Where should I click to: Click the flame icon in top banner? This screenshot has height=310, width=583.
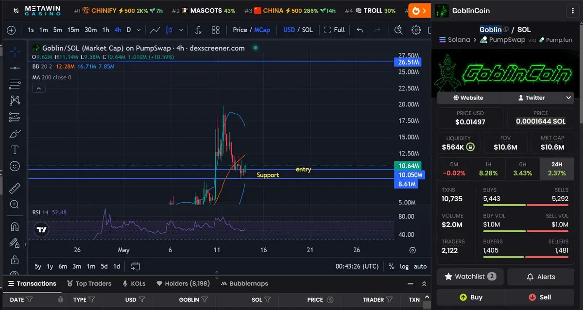(416, 10)
